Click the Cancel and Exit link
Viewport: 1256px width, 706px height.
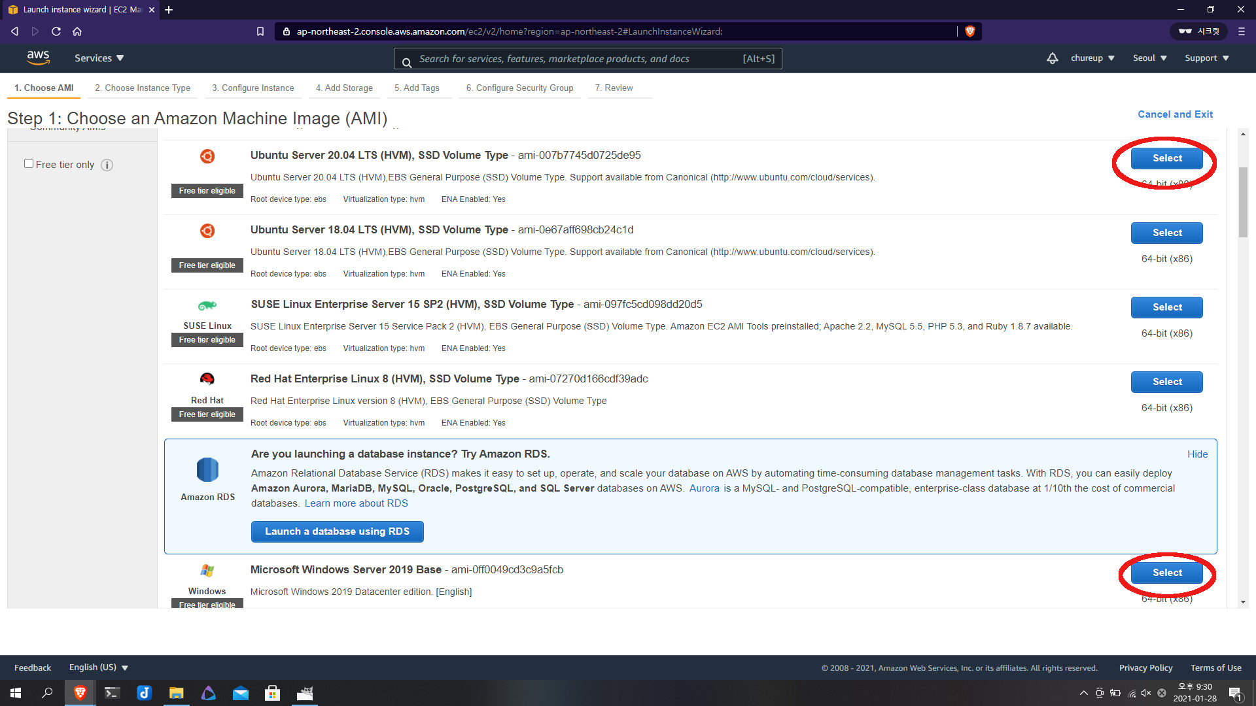point(1175,114)
